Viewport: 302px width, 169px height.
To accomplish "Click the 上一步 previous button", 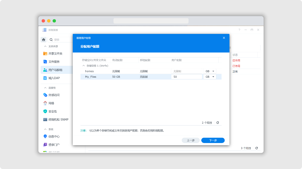I will point(191,140).
